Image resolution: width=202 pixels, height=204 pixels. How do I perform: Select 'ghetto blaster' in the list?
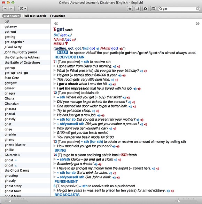[x=25, y=145]
